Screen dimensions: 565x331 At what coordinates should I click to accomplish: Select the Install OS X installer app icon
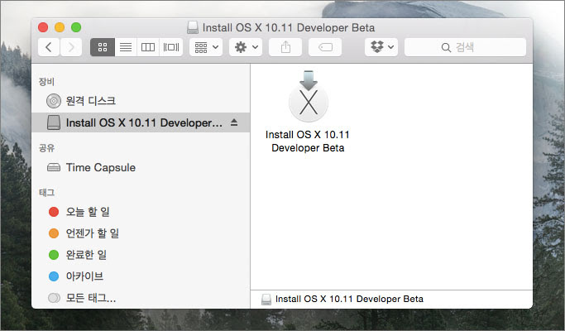309,97
